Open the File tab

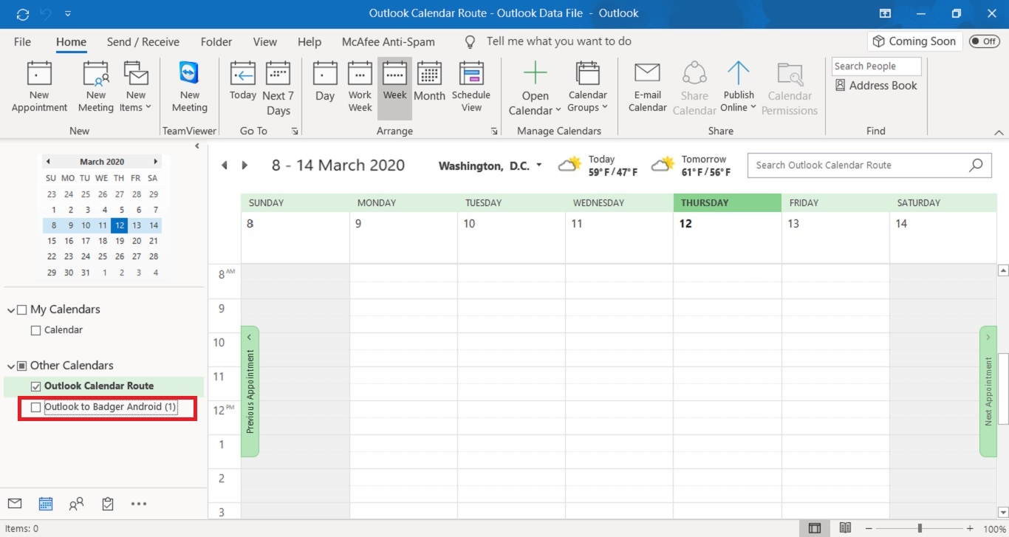point(23,42)
